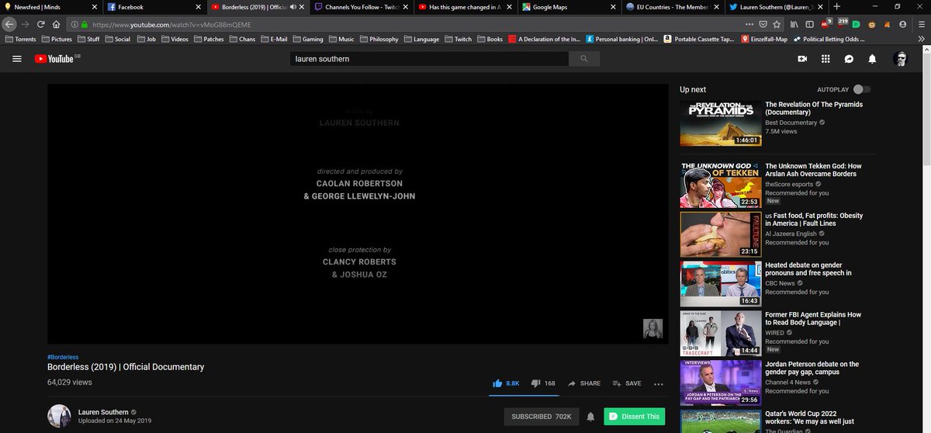Open the YouTube messages share icon
The height and width of the screenshot is (433, 931).
849,59
